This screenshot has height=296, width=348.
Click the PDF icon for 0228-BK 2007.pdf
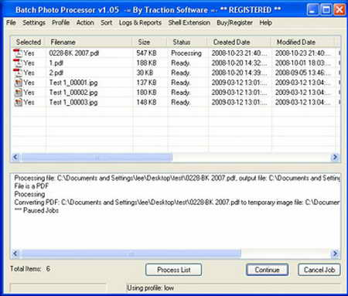click(18, 53)
